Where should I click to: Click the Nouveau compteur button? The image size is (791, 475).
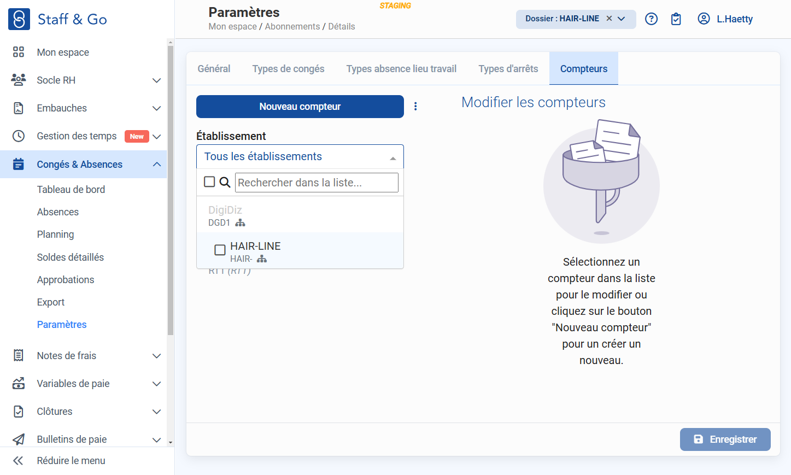coord(300,107)
